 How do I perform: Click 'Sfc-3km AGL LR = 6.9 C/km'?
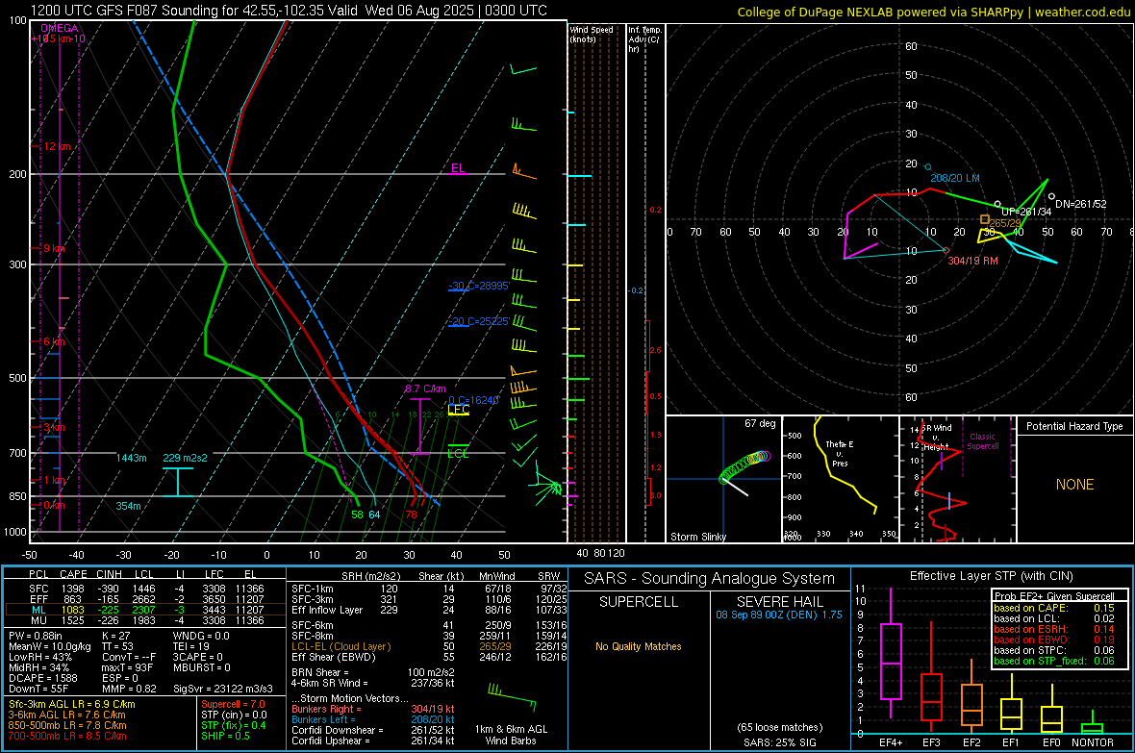pyautogui.click(x=72, y=704)
